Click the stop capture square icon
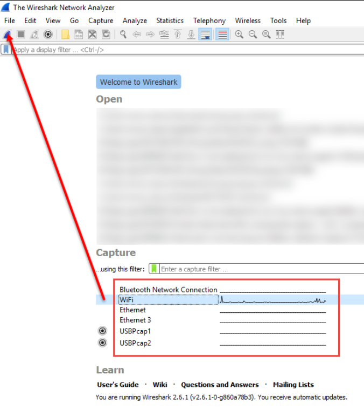This screenshot has height=417, width=364. pyautogui.click(x=20, y=35)
